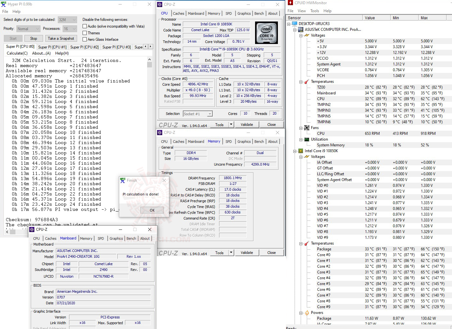Open the digits of pi 32M dropdown
This screenshot has width=452, height=329.
pos(67,20)
